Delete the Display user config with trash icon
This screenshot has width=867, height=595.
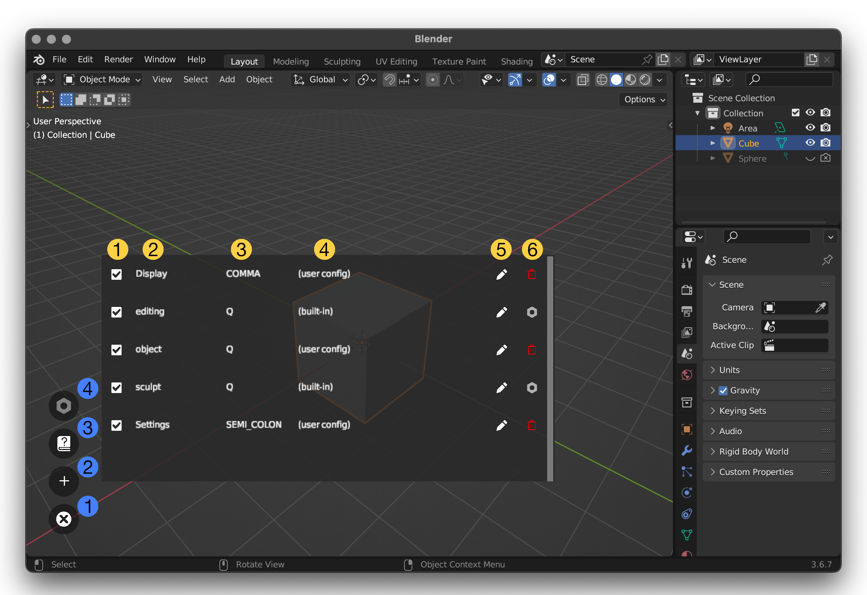coord(532,274)
